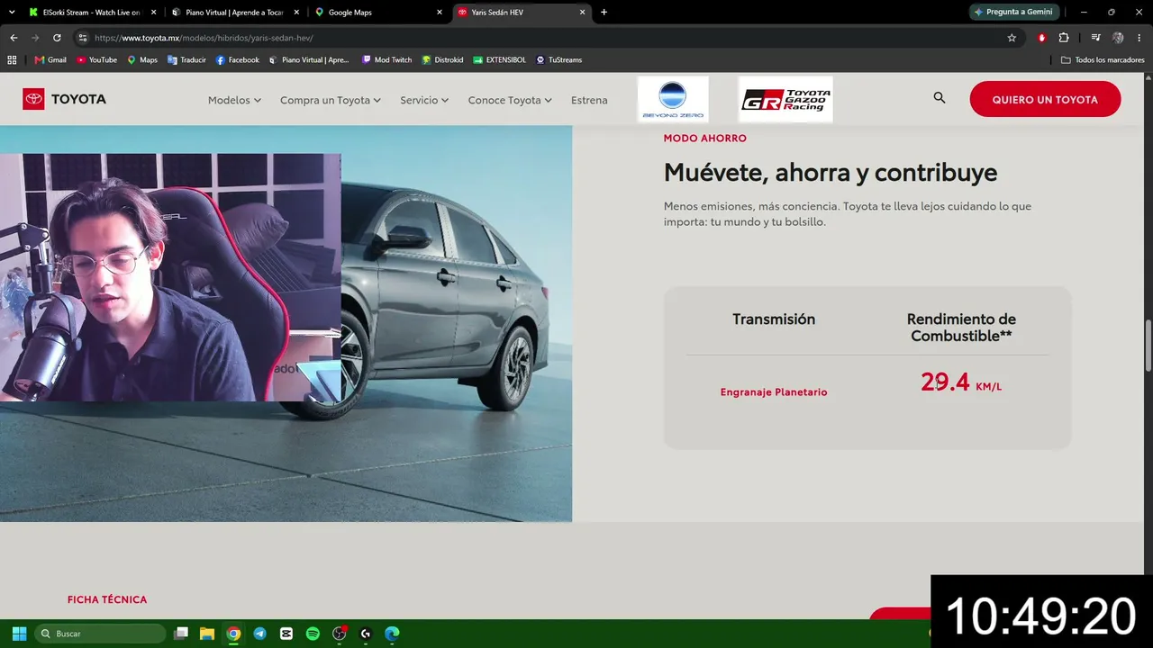1153x648 pixels.
Task: Click the Pregunta a Gemini button
Action: (1014, 13)
